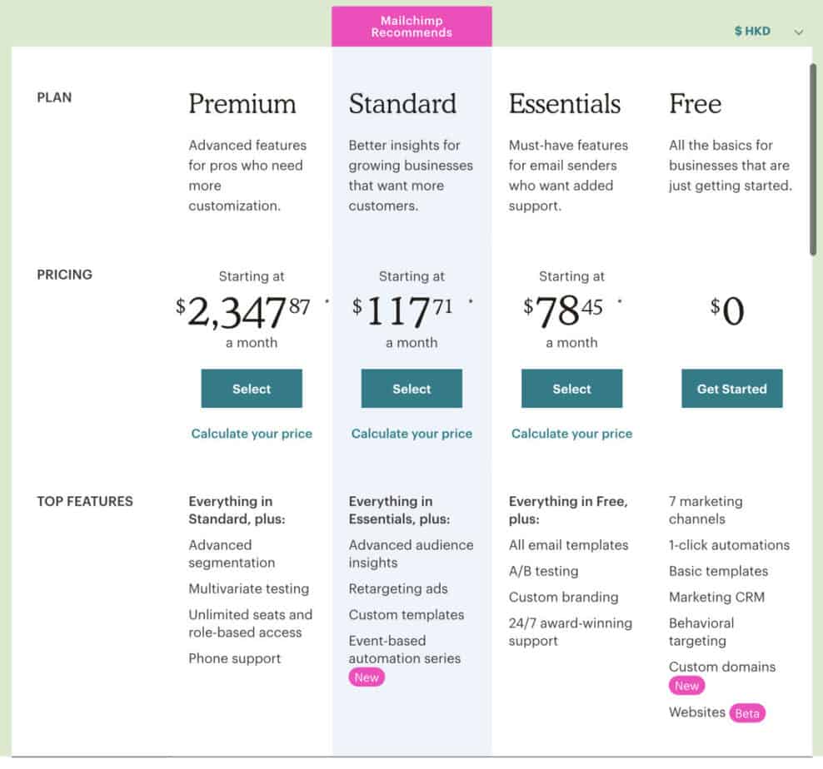Choose Select for the Essentials plan

coord(571,389)
